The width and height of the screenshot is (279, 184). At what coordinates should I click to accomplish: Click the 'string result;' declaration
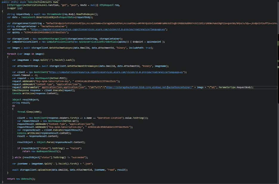coord(21,103)
